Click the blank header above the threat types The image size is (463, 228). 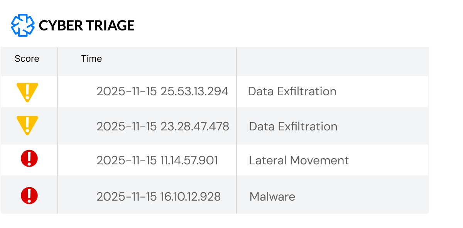[332, 61]
